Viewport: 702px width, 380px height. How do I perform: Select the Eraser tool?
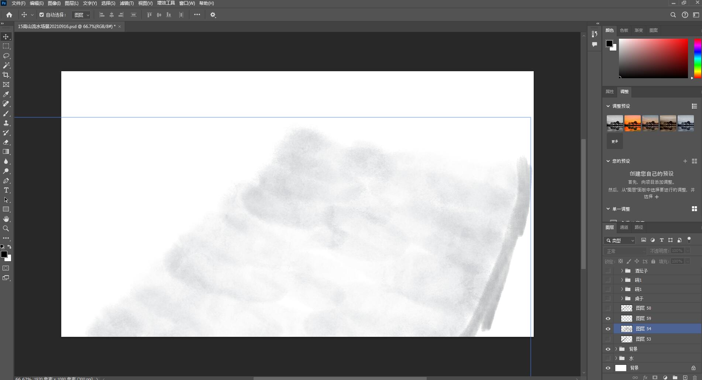(6, 142)
